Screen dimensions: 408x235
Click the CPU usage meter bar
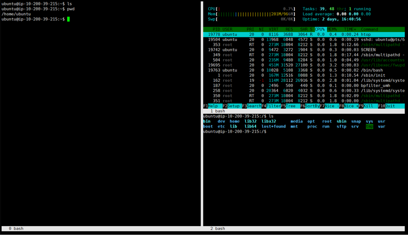point(251,9)
